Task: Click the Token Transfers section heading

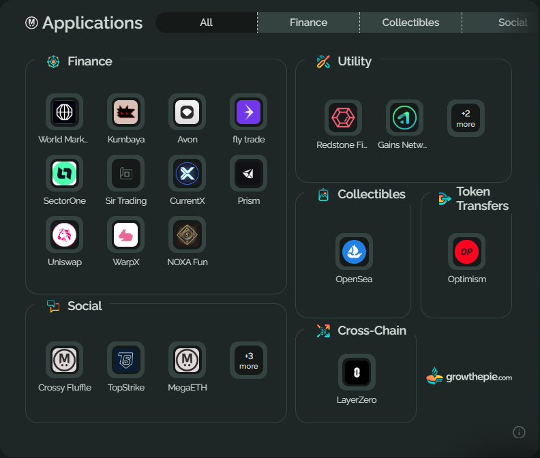Action: [x=482, y=199]
